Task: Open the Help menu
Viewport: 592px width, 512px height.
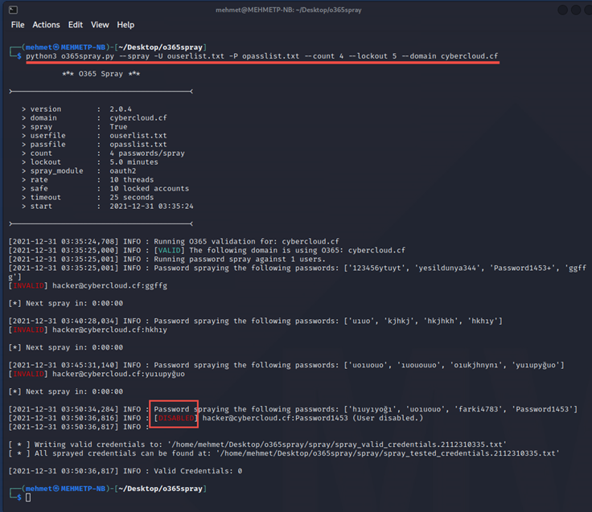Action: 125,25
